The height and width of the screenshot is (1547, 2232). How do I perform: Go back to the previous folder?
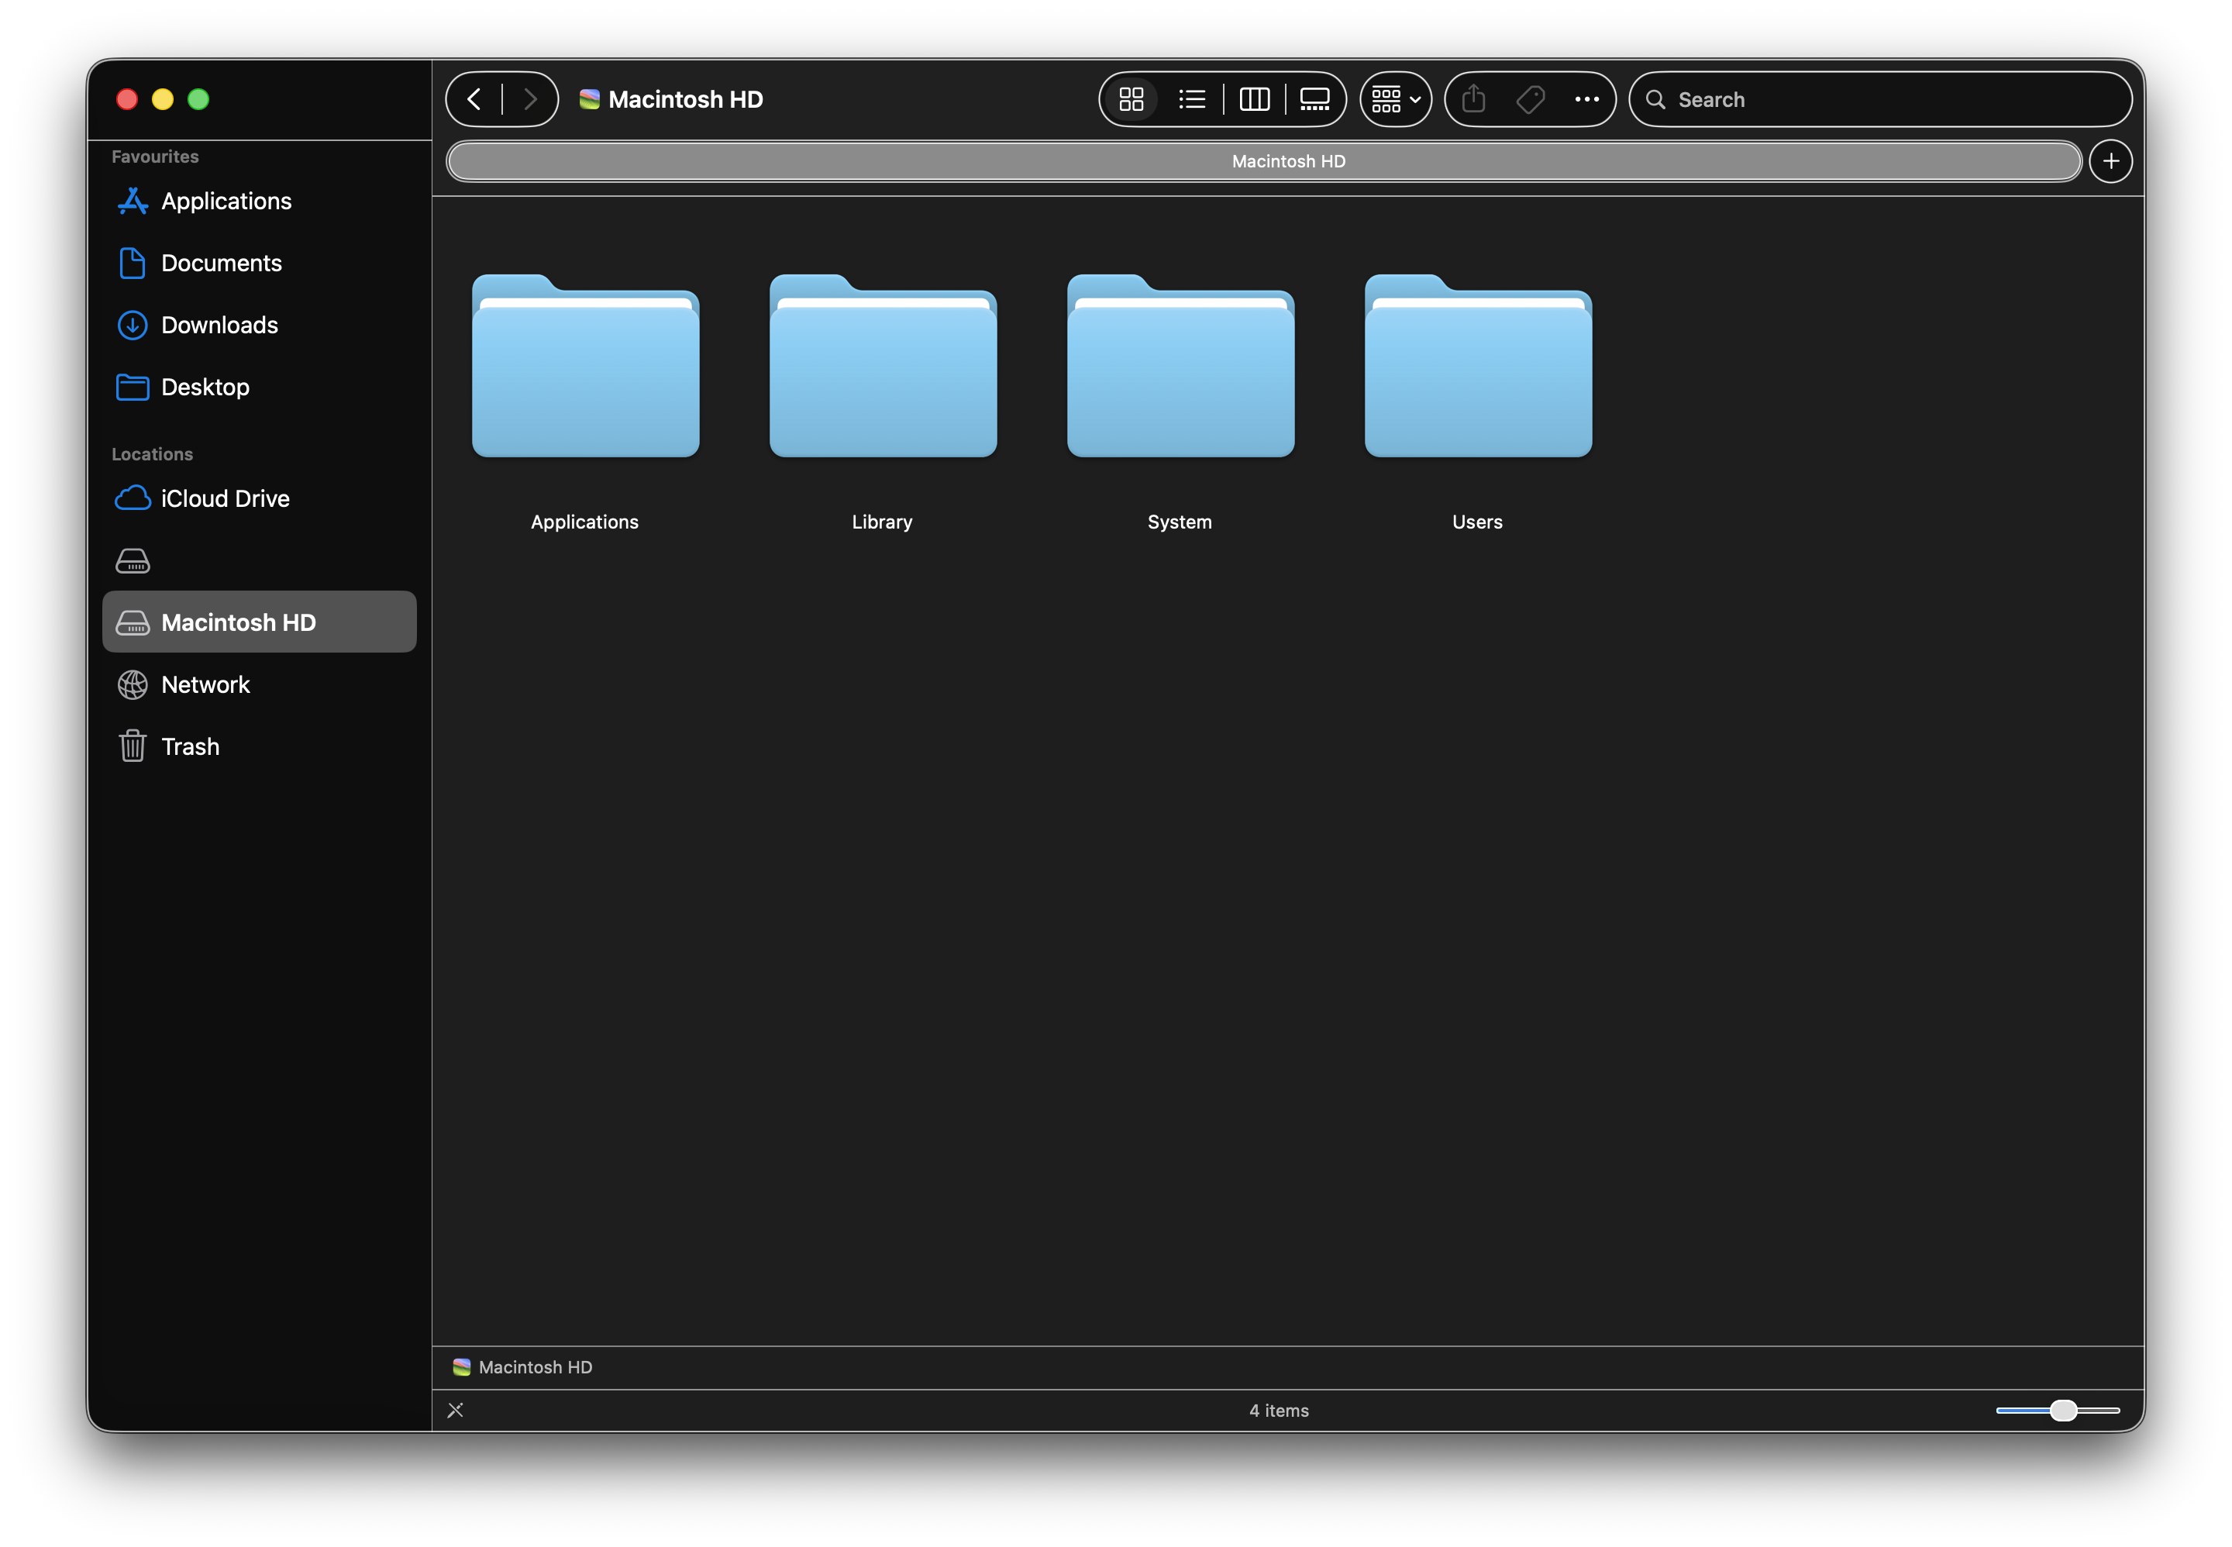(474, 99)
